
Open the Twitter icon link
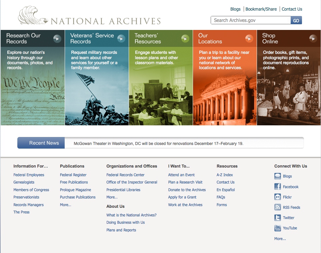[277, 218]
